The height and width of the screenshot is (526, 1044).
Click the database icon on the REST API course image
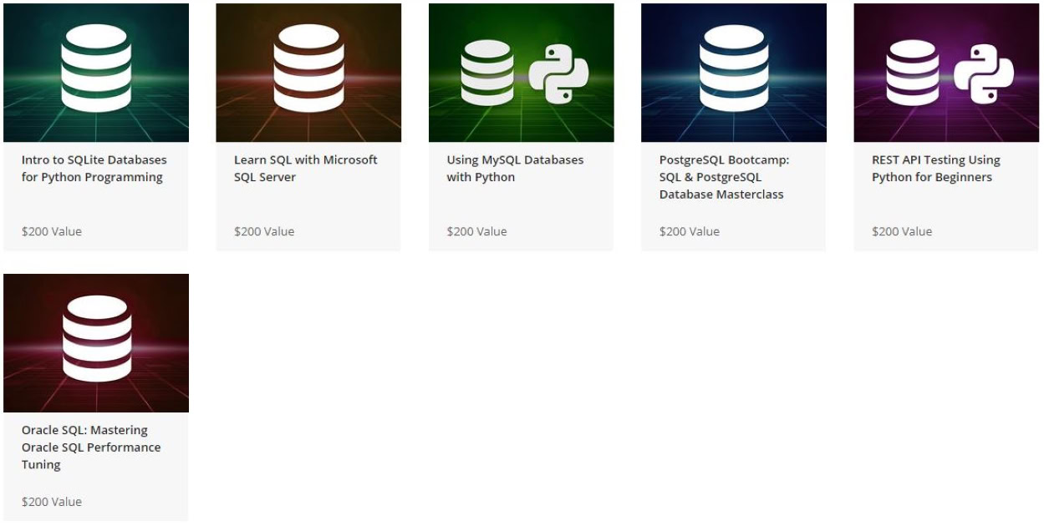click(912, 74)
